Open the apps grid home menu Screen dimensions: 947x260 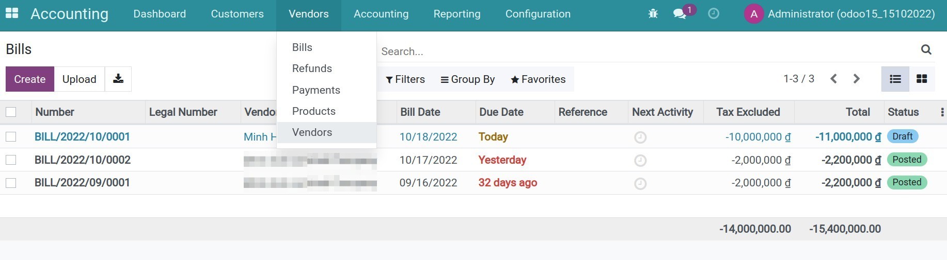click(x=11, y=13)
